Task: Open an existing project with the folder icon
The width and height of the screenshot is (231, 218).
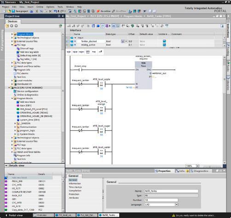Action: click(9, 11)
